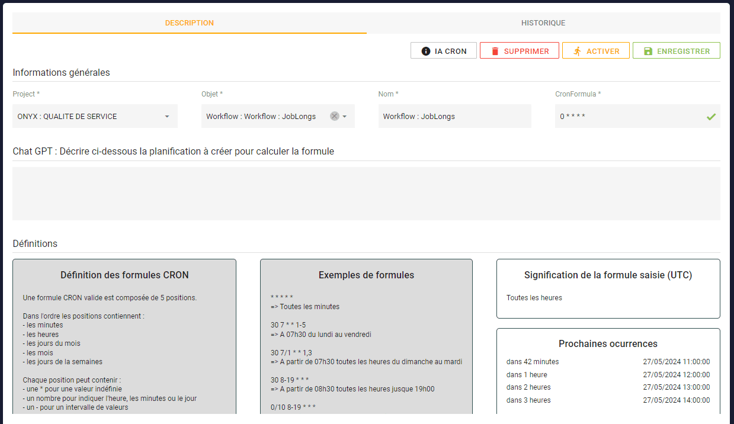Click the info icon on IA CRON

(x=425, y=52)
